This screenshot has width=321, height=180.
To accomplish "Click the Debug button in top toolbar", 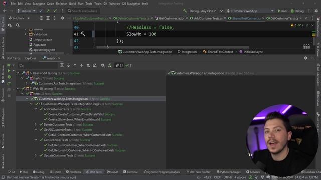I will [297, 11].
